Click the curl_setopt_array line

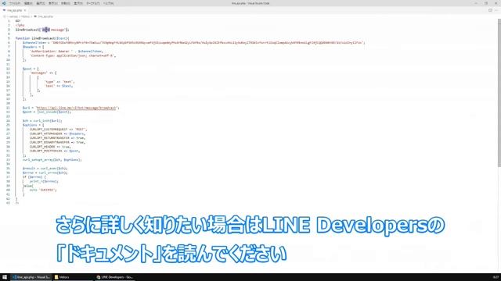pos(52,159)
